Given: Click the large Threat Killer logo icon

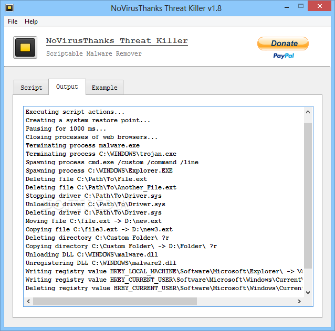Looking at the screenshot, I should (x=25, y=47).
